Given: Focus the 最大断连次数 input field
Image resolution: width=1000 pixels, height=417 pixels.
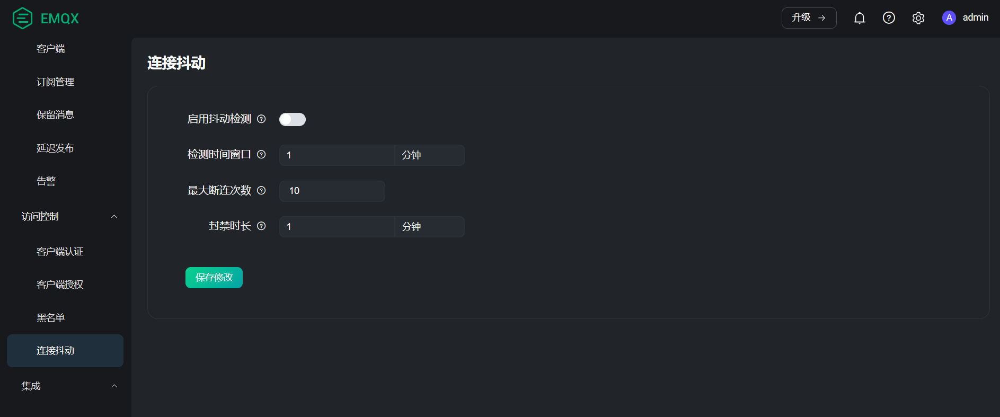Looking at the screenshot, I should point(332,191).
